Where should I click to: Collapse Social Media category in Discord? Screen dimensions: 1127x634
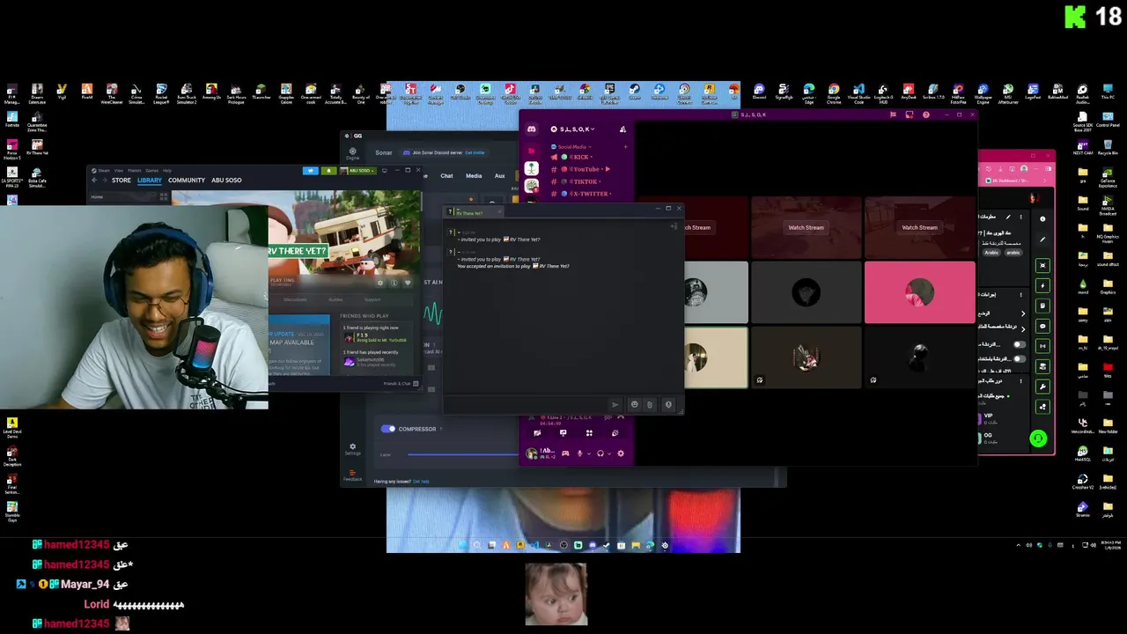pos(572,147)
